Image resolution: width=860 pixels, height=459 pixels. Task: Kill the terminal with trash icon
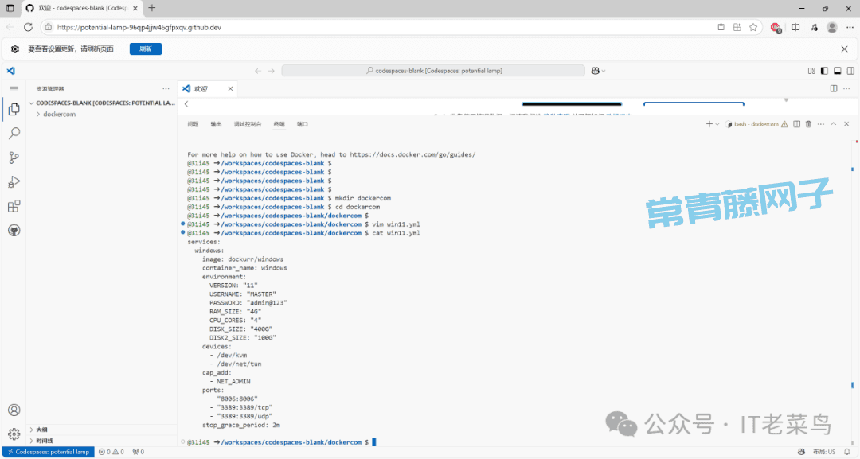pyautogui.click(x=808, y=124)
